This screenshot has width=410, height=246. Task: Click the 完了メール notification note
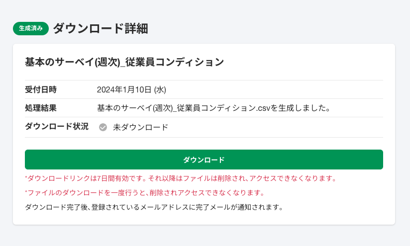tap(154, 207)
